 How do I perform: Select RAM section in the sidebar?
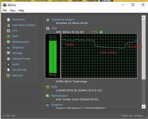tap(15, 36)
